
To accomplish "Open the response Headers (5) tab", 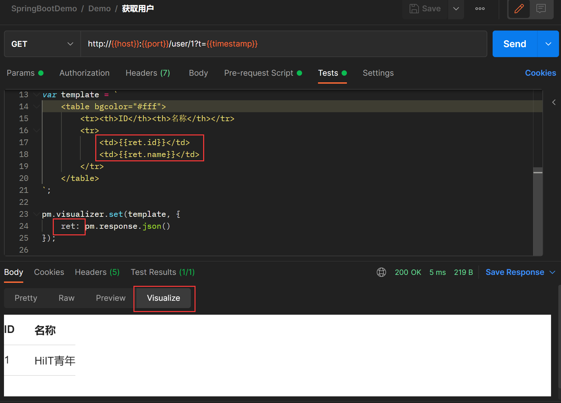I will point(97,272).
